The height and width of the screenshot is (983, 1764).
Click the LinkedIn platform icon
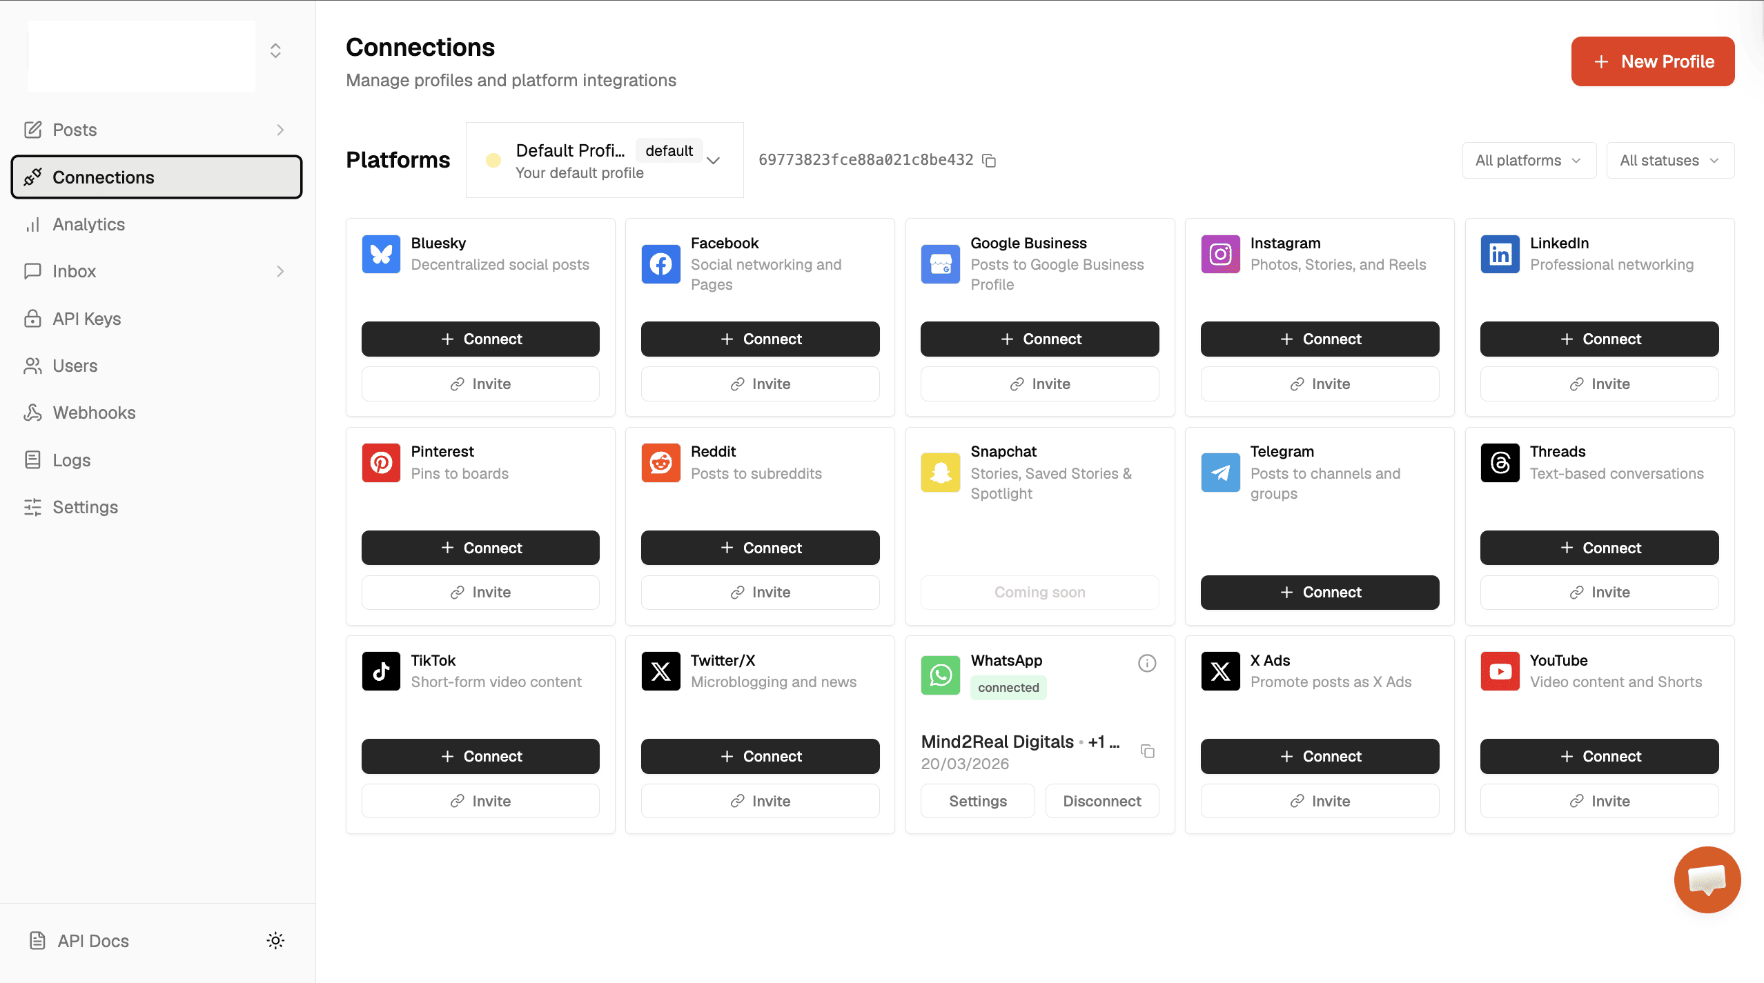tap(1500, 255)
